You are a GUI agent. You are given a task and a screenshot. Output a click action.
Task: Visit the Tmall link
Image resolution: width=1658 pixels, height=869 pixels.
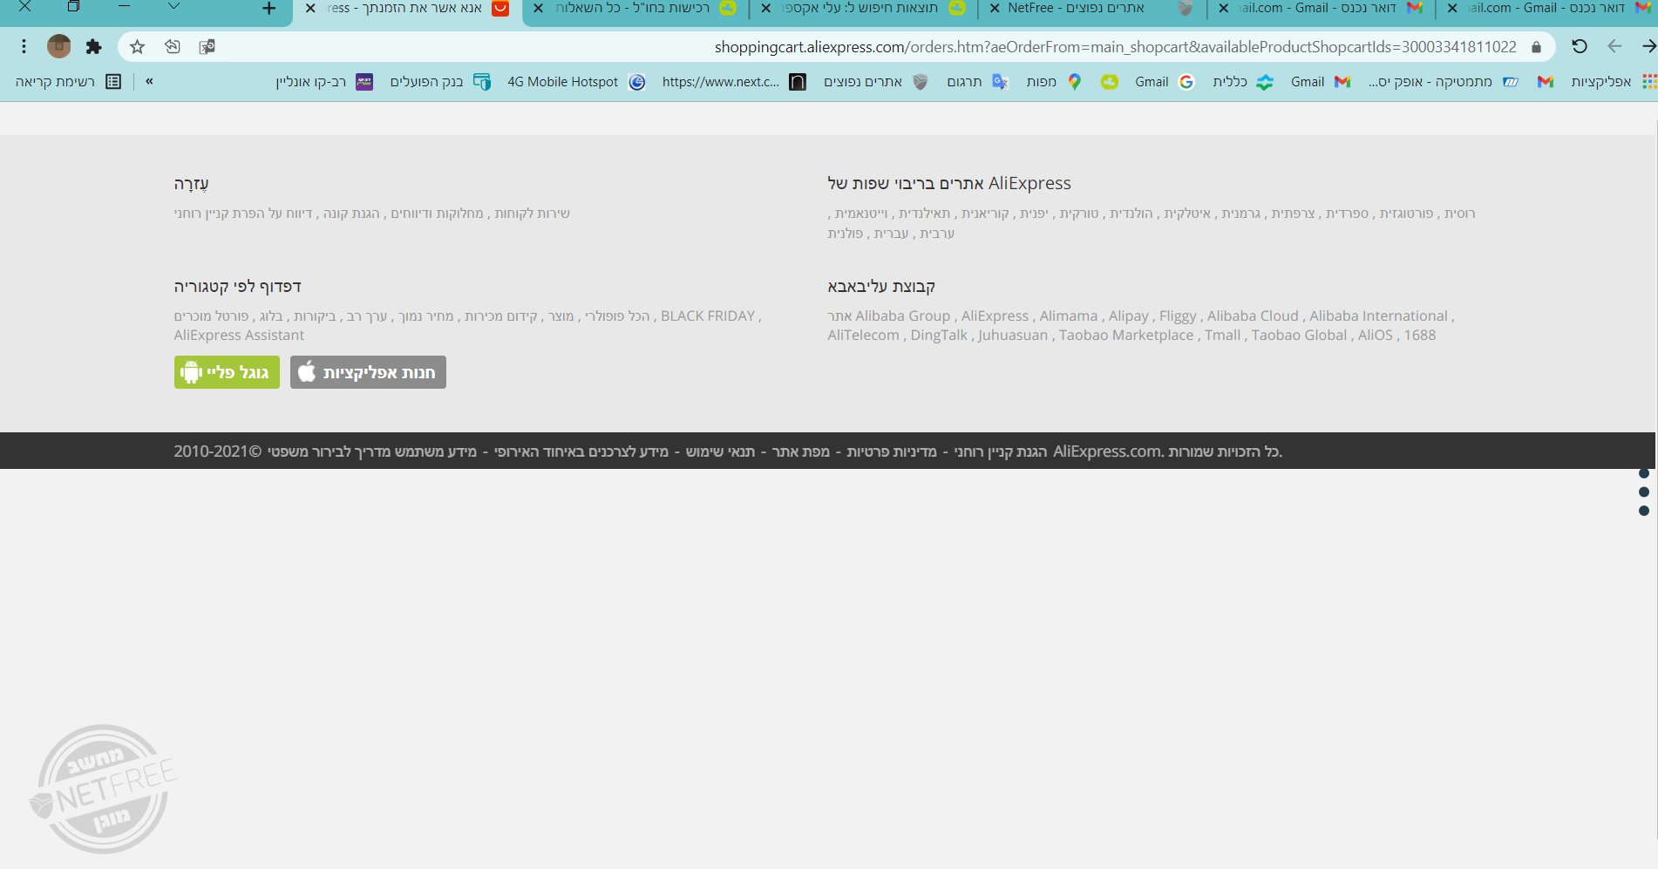tap(1222, 336)
